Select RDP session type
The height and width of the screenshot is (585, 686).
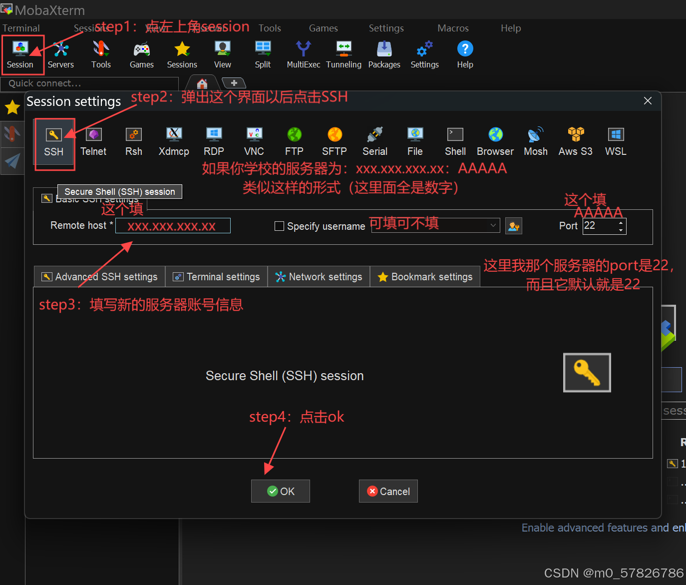214,142
